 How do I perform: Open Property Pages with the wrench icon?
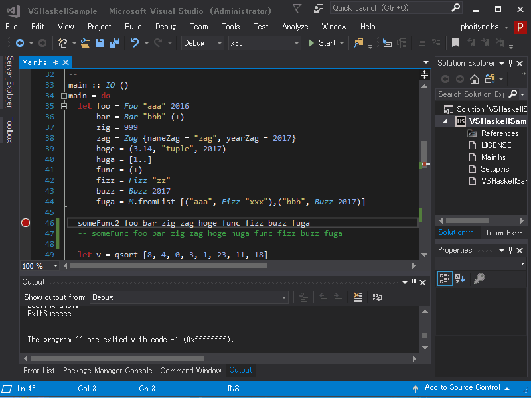pos(479,279)
